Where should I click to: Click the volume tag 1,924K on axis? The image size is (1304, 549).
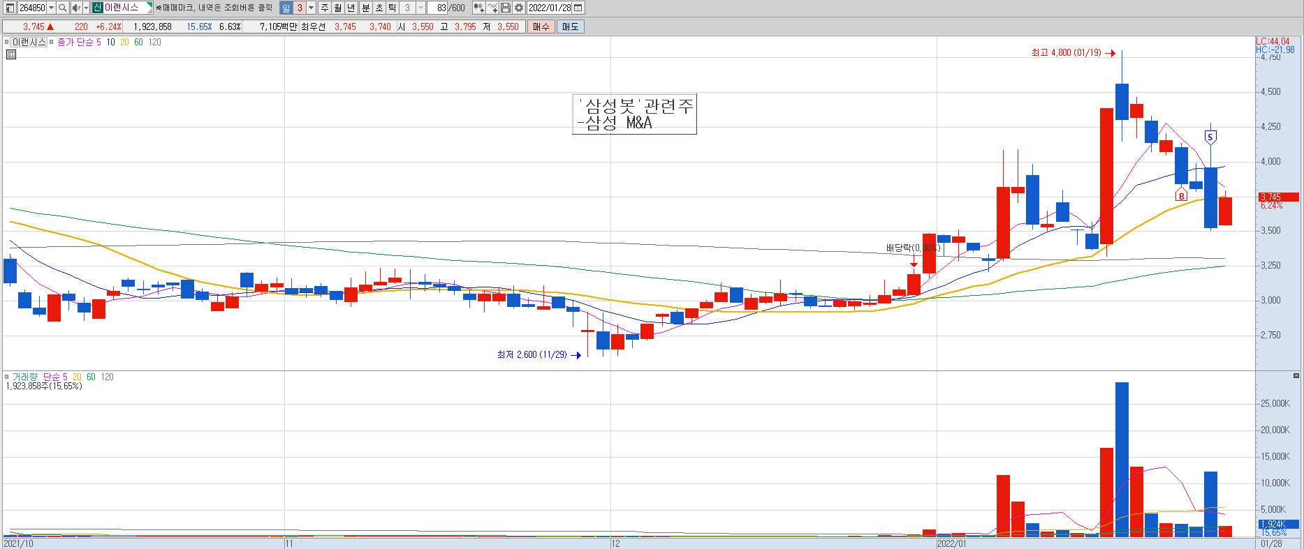coord(1278,524)
